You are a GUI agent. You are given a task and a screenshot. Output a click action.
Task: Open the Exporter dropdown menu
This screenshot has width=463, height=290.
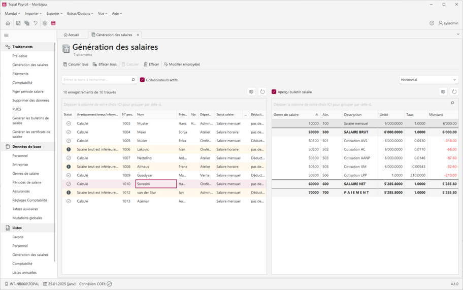(x=54, y=14)
